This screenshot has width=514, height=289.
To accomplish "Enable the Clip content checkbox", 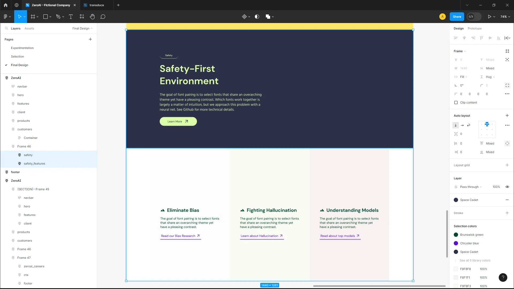I will pyautogui.click(x=456, y=102).
